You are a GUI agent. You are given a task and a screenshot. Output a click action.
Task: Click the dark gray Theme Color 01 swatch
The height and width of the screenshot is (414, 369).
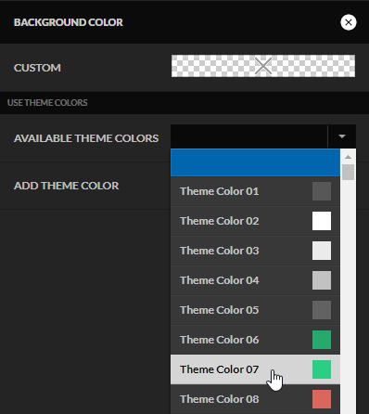click(322, 191)
